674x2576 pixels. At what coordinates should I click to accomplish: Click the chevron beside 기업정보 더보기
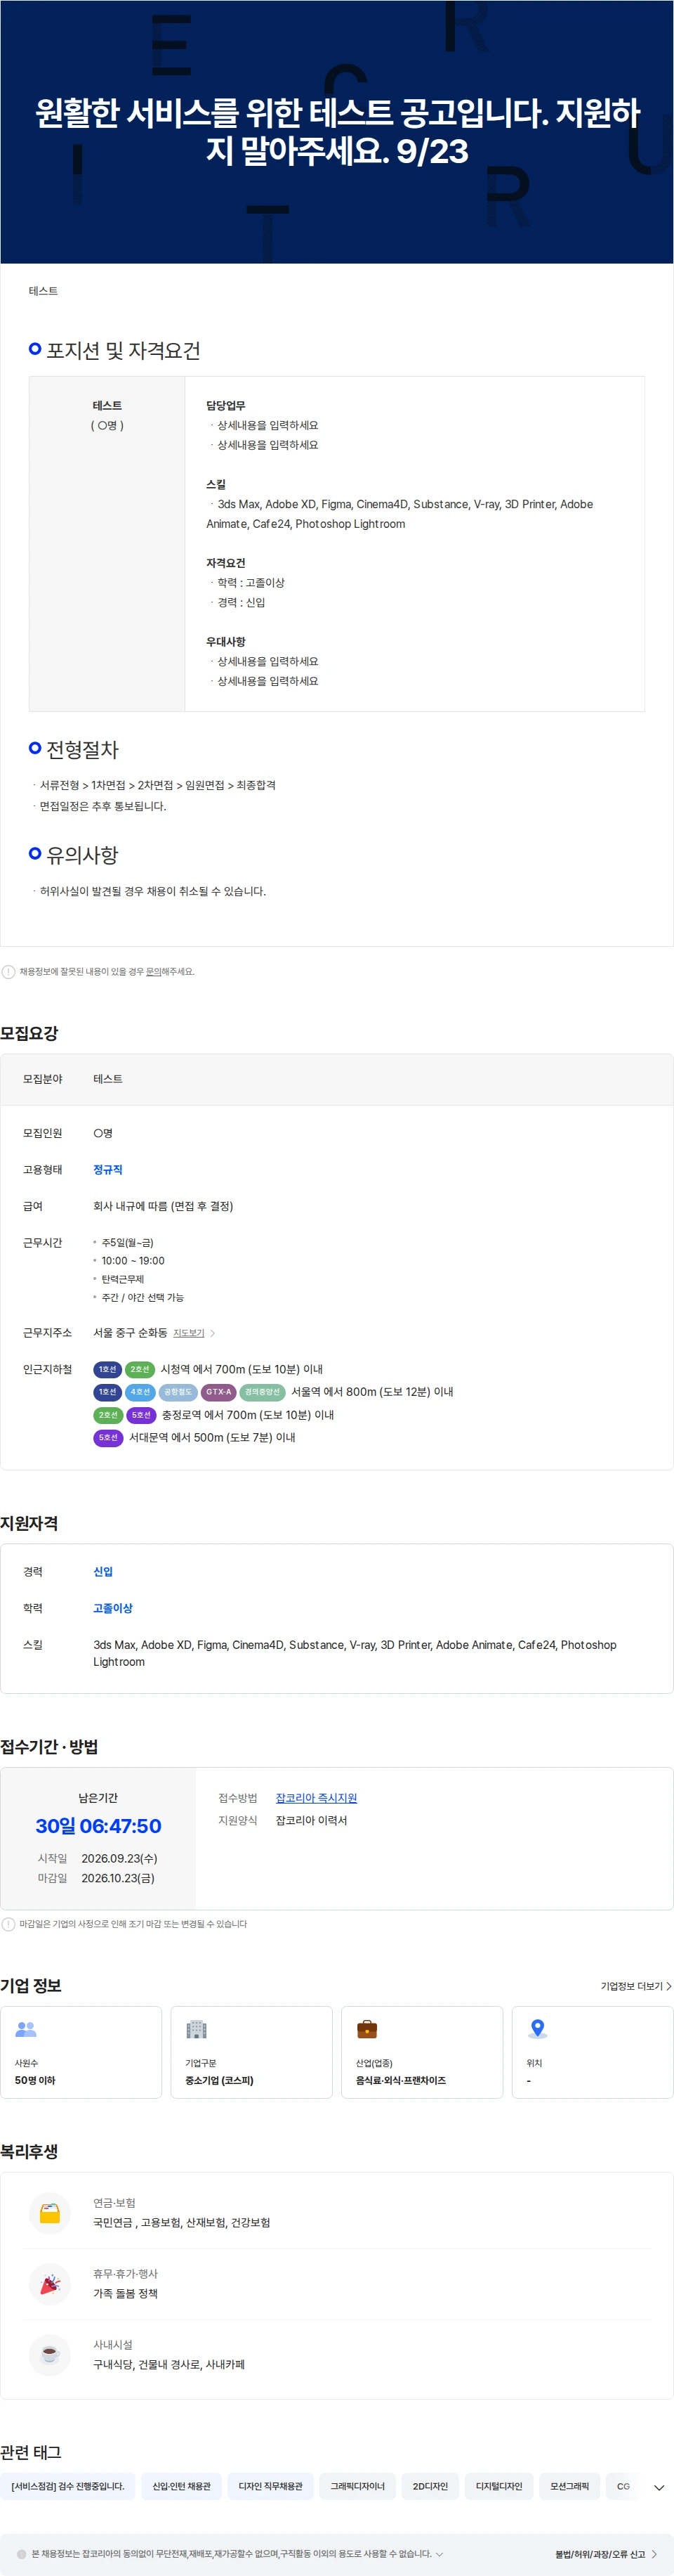pos(668,1986)
